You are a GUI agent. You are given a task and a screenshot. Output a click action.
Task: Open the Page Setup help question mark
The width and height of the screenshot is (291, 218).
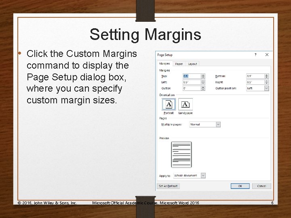pos(255,55)
